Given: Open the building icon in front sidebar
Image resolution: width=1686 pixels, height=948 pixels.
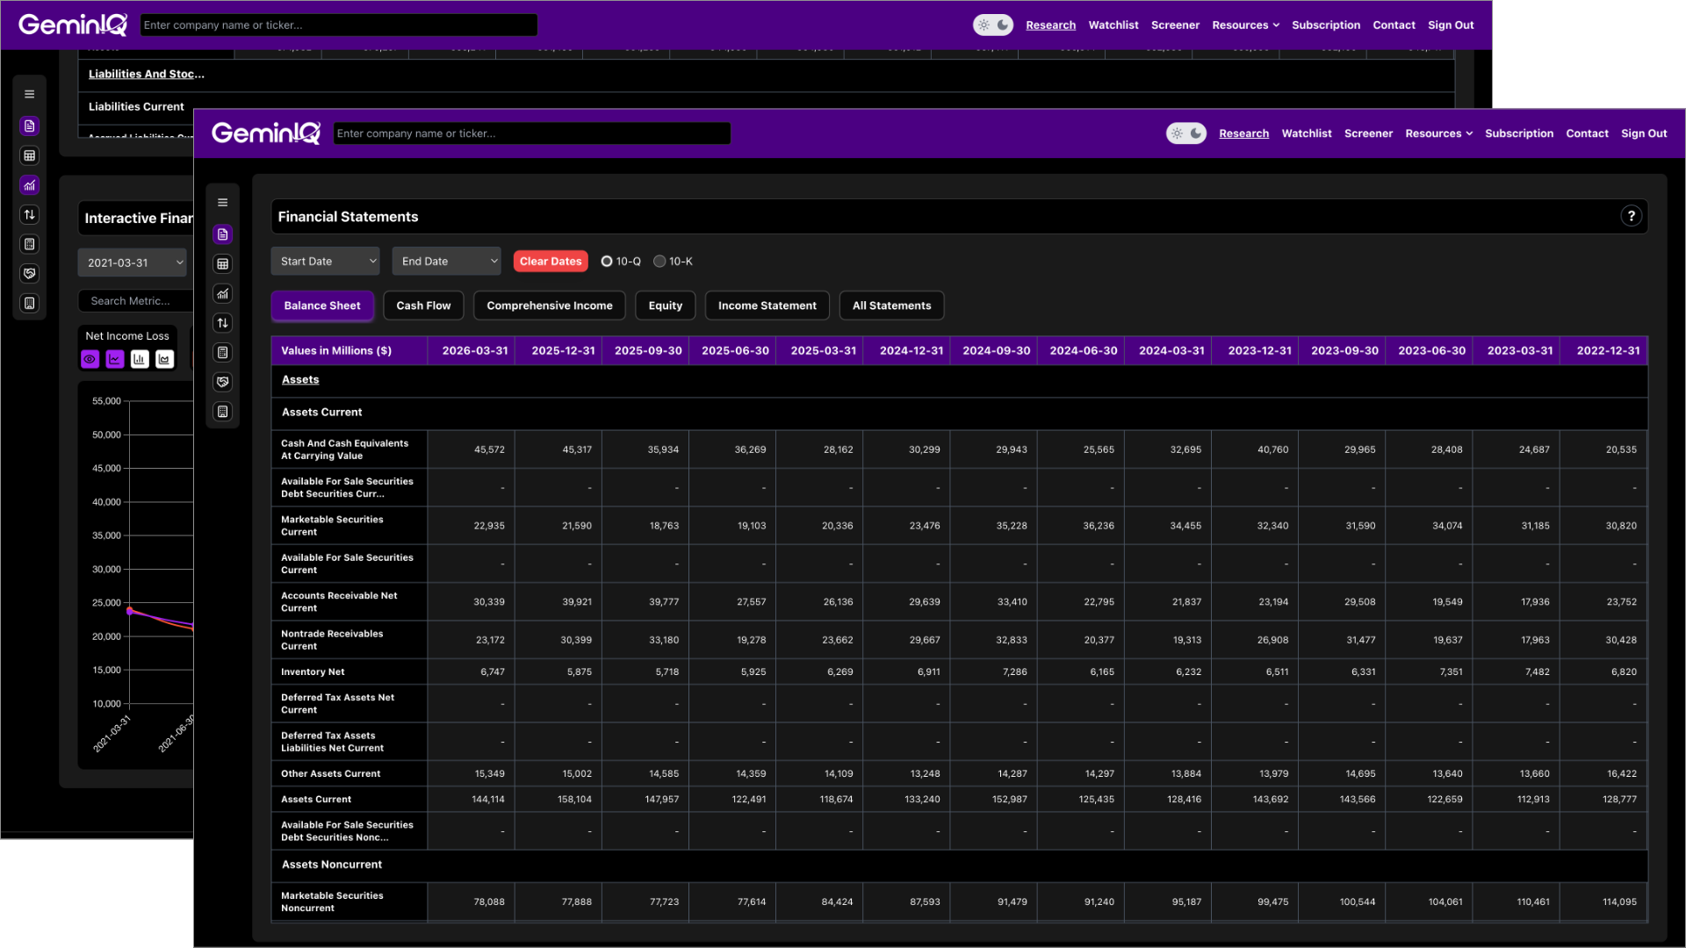Looking at the screenshot, I should point(223,412).
